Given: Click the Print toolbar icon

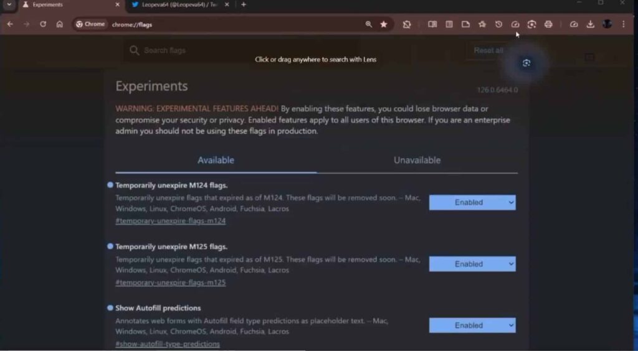Looking at the screenshot, I should 548,24.
